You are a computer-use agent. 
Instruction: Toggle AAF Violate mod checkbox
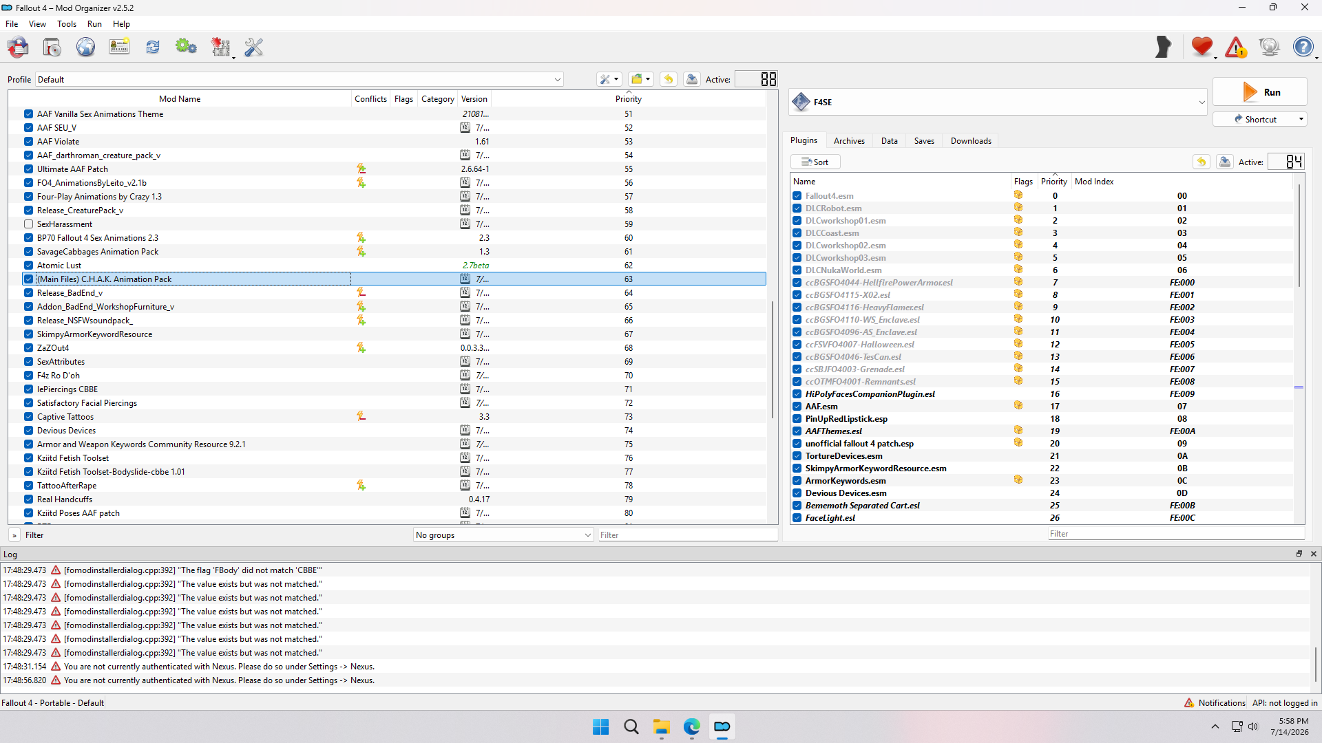tap(28, 141)
